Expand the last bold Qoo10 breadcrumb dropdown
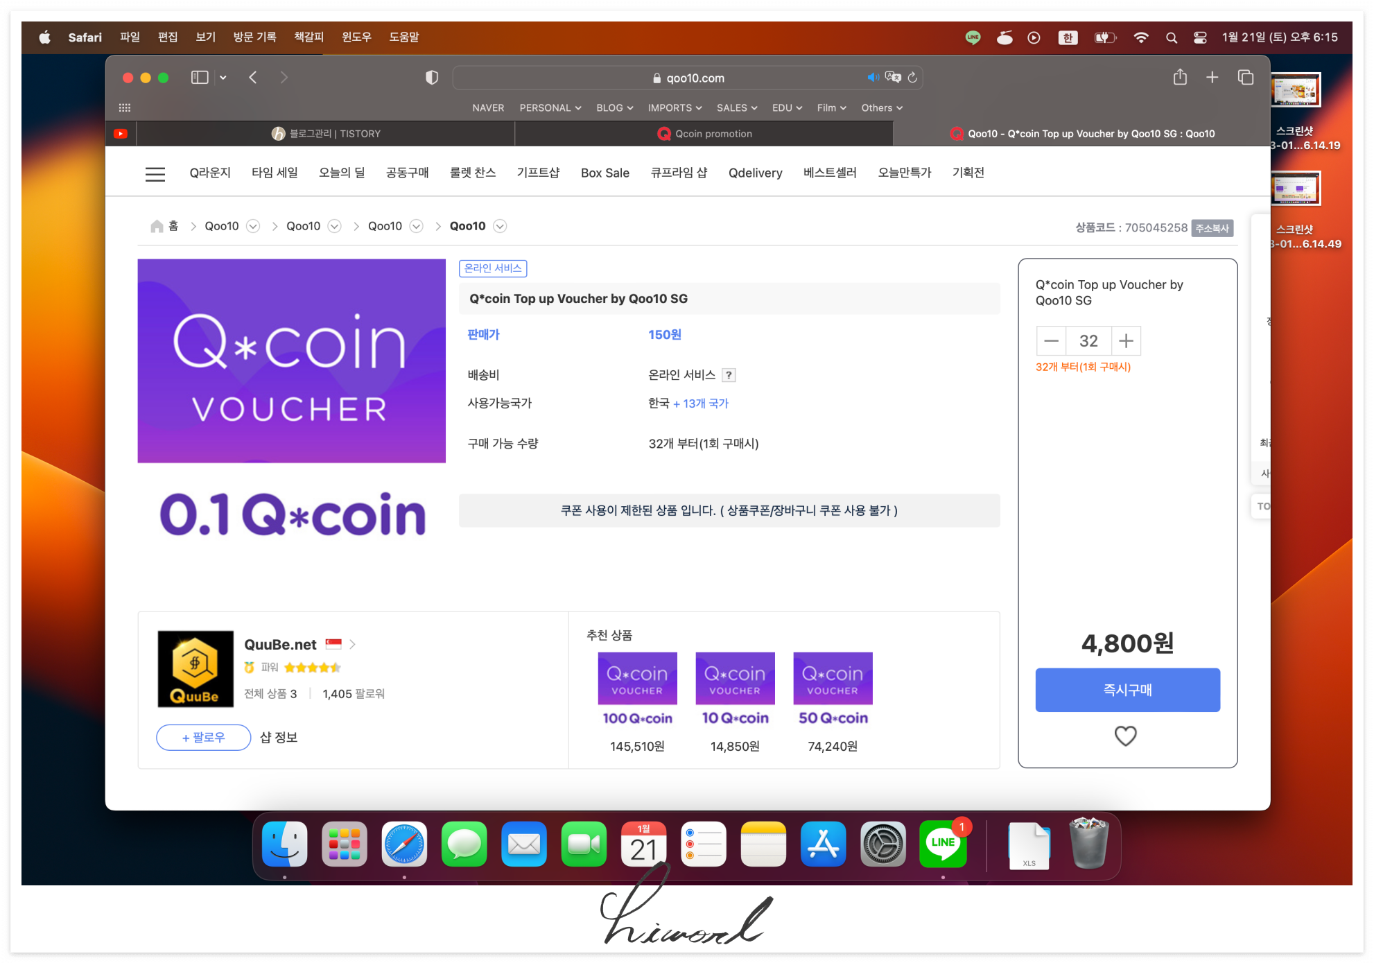1374x963 pixels. [x=500, y=226]
